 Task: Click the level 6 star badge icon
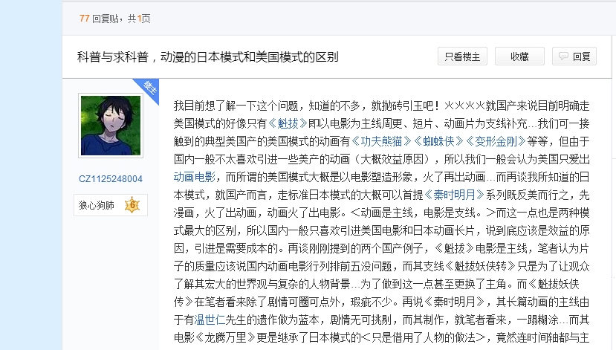132,205
